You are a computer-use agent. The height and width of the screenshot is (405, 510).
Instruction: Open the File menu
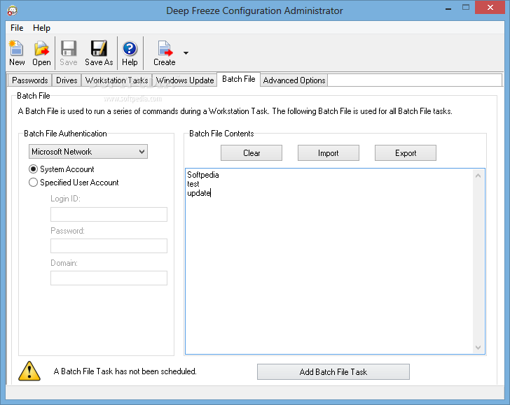(x=17, y=28)
